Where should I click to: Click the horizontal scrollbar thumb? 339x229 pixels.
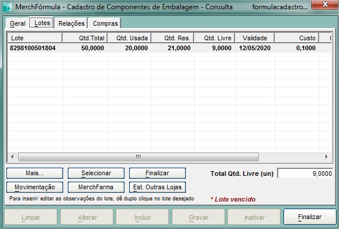pos(139,157)
